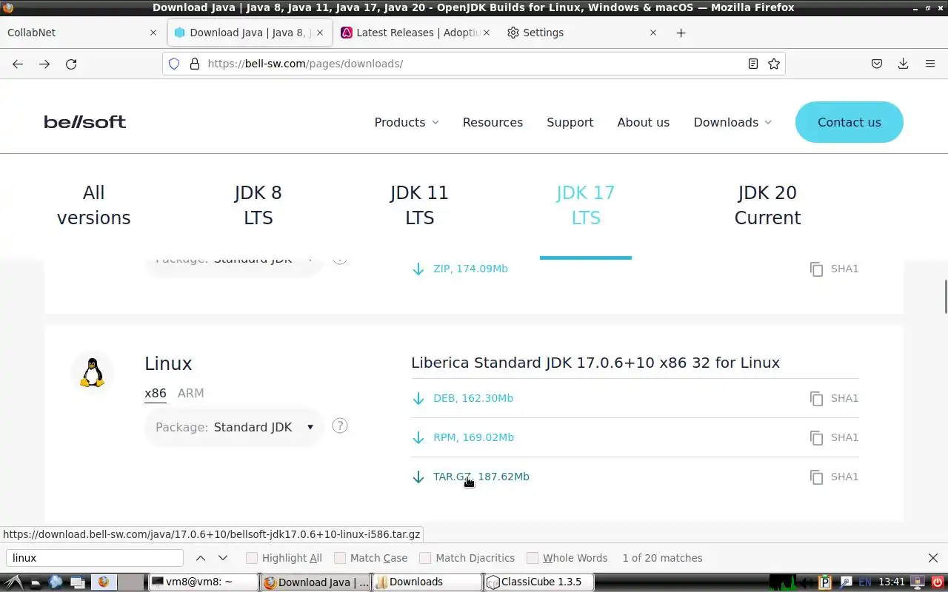Expand the Products menu
Screen dimensions: 948x592
pyautogui.click(x=407, y=122)
